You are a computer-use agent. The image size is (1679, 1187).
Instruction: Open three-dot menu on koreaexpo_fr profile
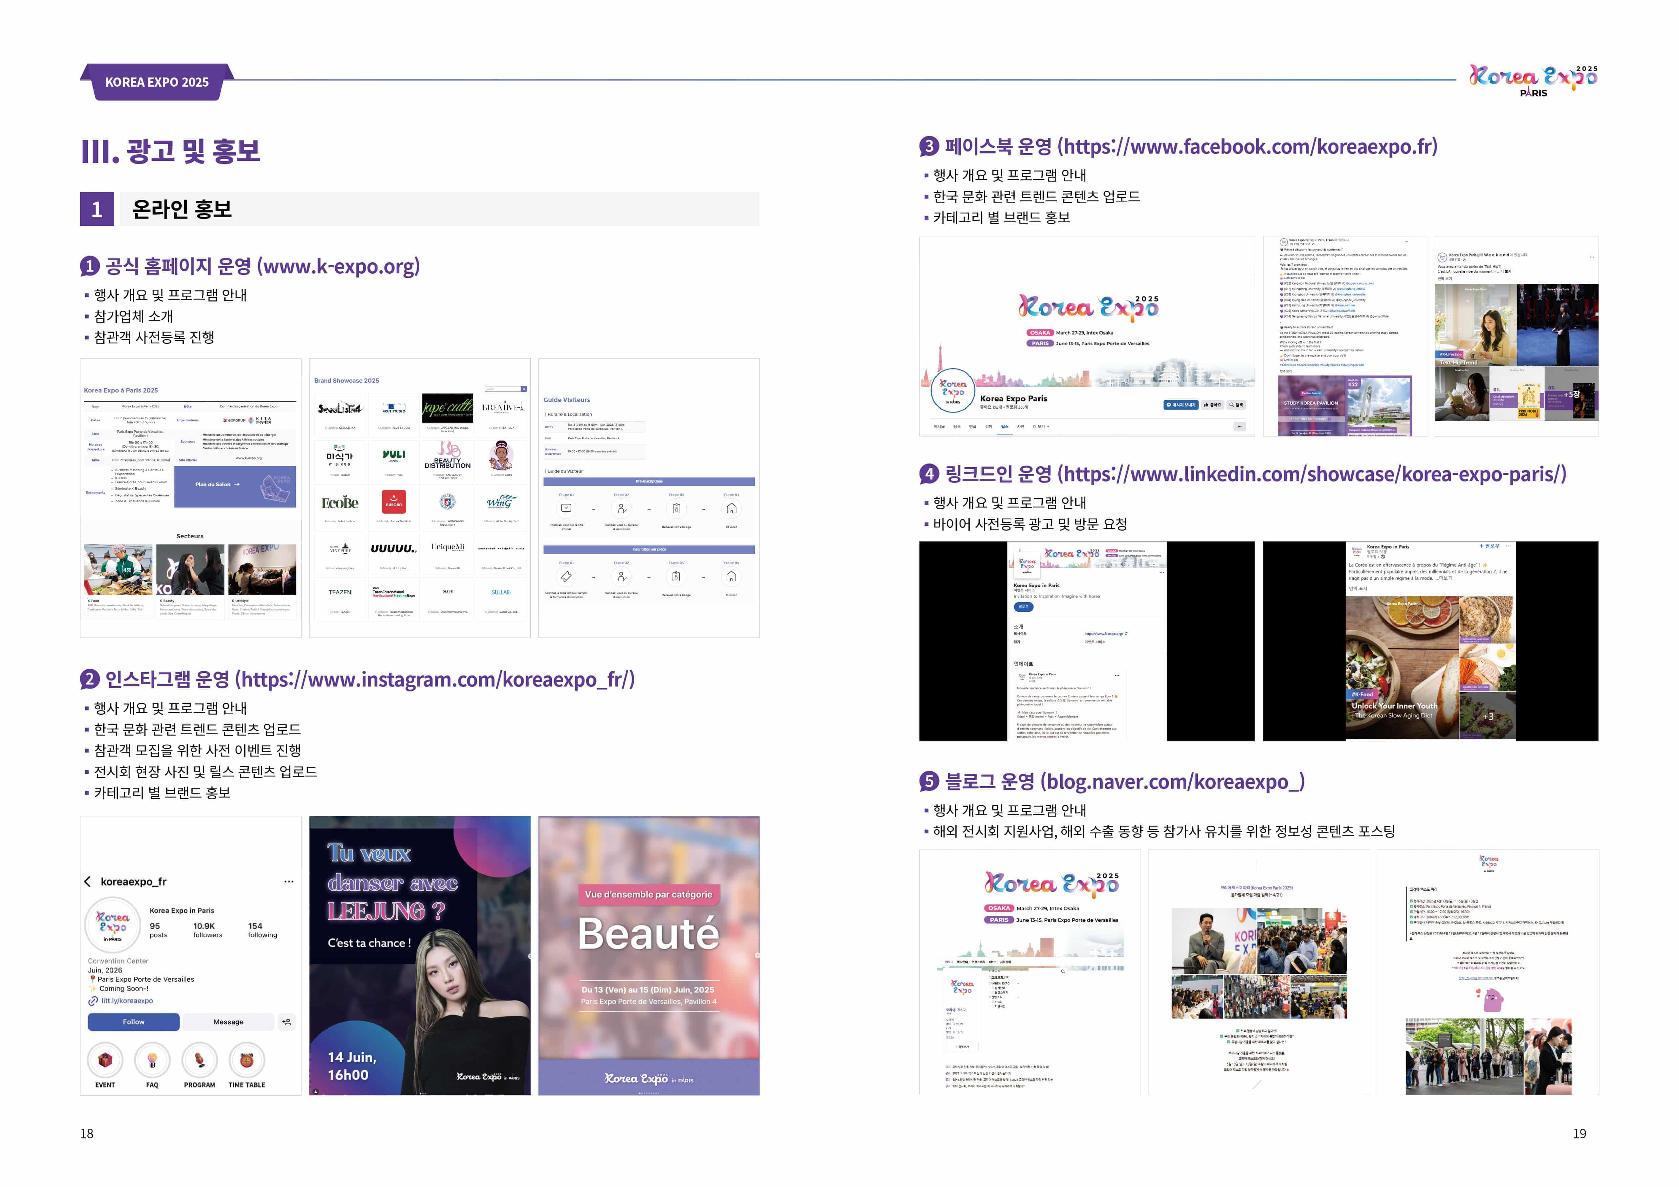pyautogui.click(x=289, y=881)
